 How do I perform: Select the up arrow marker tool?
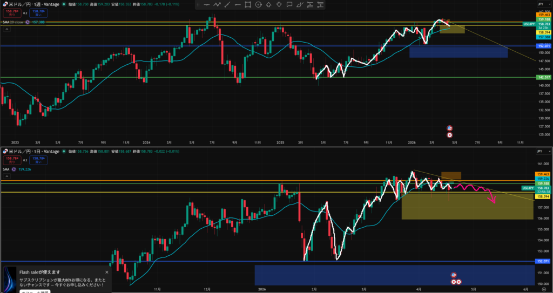click(268, 5)
